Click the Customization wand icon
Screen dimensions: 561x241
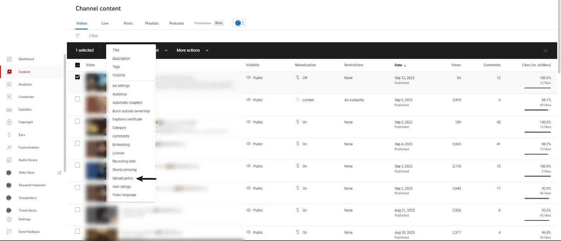click(9, 147)
